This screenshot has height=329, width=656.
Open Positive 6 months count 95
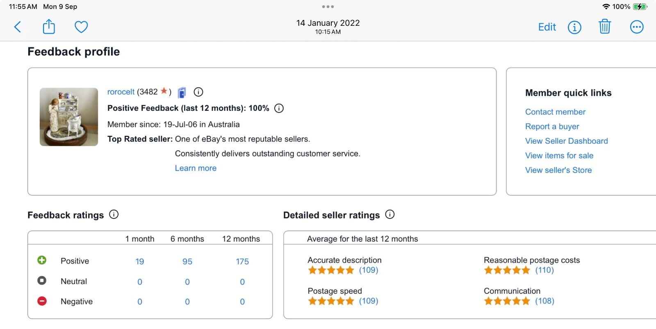point(187,261)
